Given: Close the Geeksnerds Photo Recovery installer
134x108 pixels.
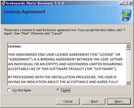Looking at the screenshot, I should click(131, 3).
